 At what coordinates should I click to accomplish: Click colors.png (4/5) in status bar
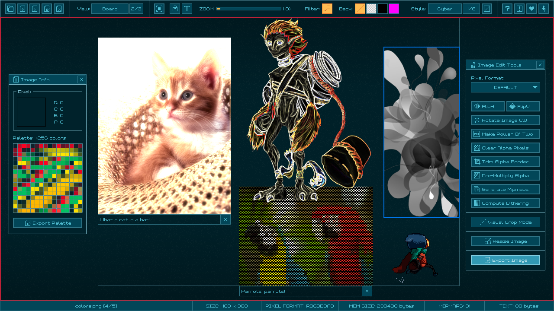click(96, 306)
